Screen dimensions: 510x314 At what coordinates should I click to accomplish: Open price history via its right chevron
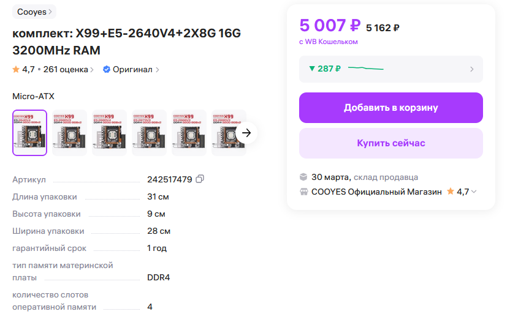pyautogui.click(x=471, y=69)
